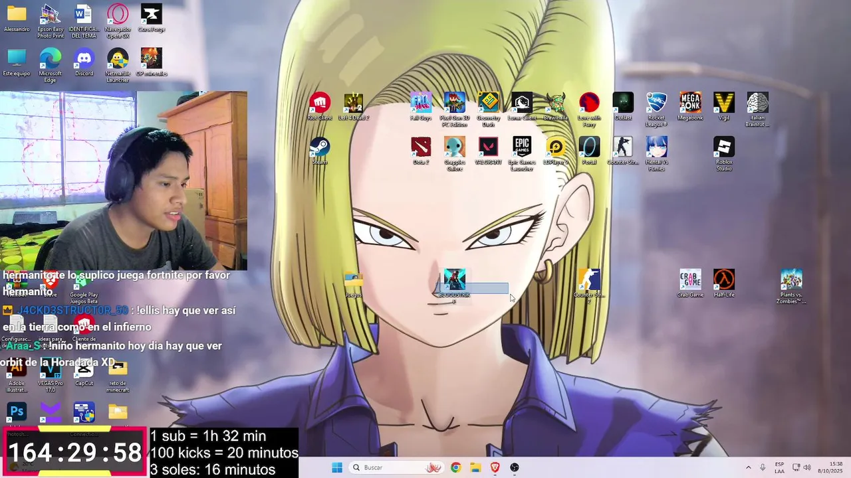851x478 pixels.
Task: Select the CurseForge desktop icon
Action: pos(152,19)
